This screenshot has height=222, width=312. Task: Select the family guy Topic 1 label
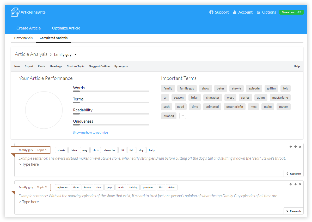click(x=31, y=150)
